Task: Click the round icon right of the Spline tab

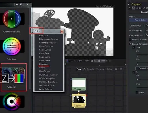Action: pyautogui.click(x=116, y=69)
